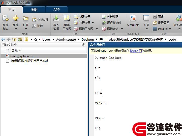
Task: Click New Variable (新建变量)
Action: pyautogui.click(x=82, y=17)
